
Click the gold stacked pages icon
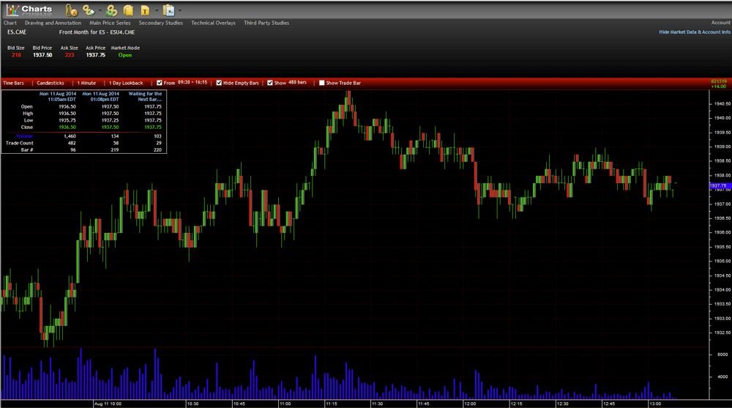(x=128, y=10)
